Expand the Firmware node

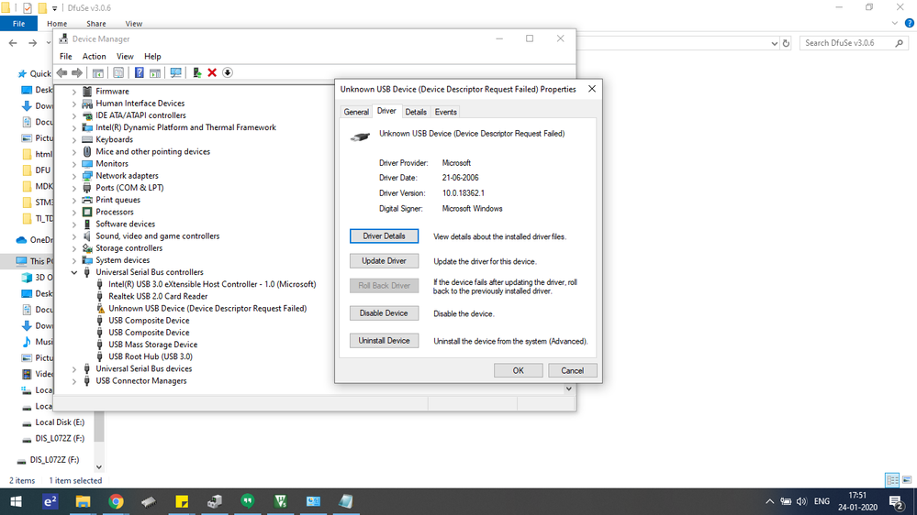coord(74,92)
